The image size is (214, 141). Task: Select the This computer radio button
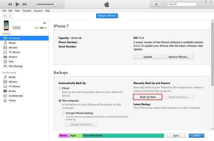coord(60,101)
